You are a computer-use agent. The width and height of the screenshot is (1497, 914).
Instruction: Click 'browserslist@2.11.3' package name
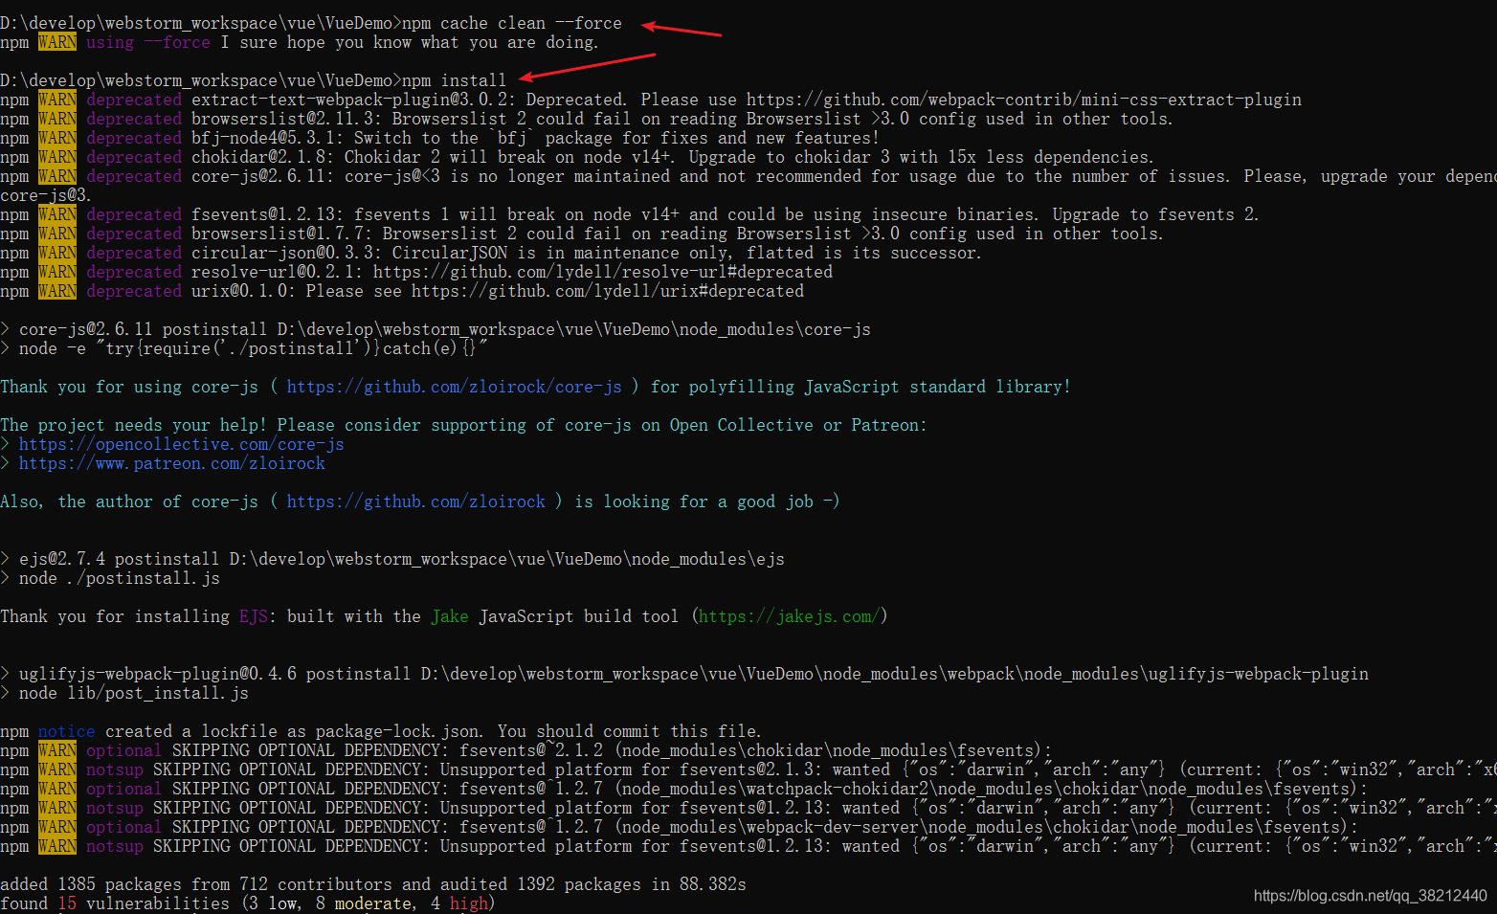pos(284,119)
